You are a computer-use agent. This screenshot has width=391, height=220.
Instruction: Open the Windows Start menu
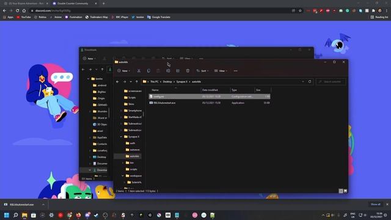tap(7, 215)
